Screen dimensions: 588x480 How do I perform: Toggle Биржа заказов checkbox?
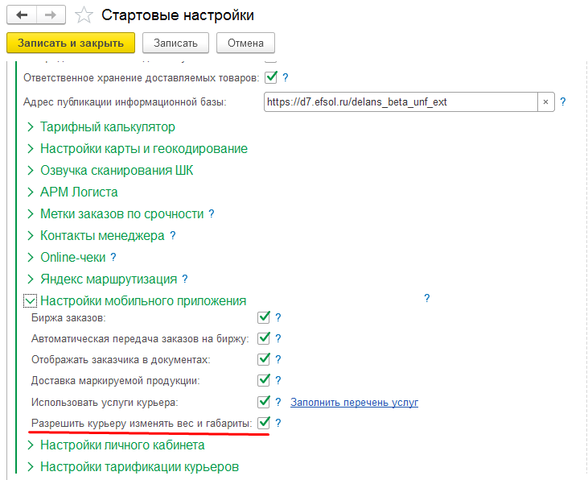[x=264, y=317]
